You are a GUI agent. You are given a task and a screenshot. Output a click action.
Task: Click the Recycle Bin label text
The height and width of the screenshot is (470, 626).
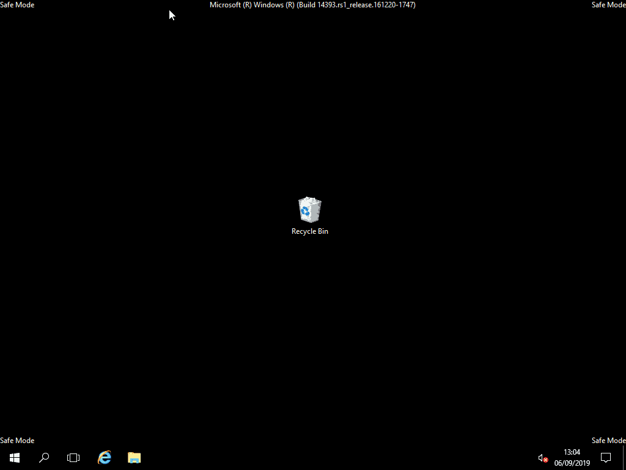[x=310, y=231]
